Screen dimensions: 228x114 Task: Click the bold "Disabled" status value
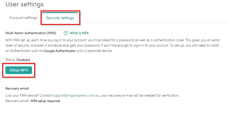tap(23, 60)
